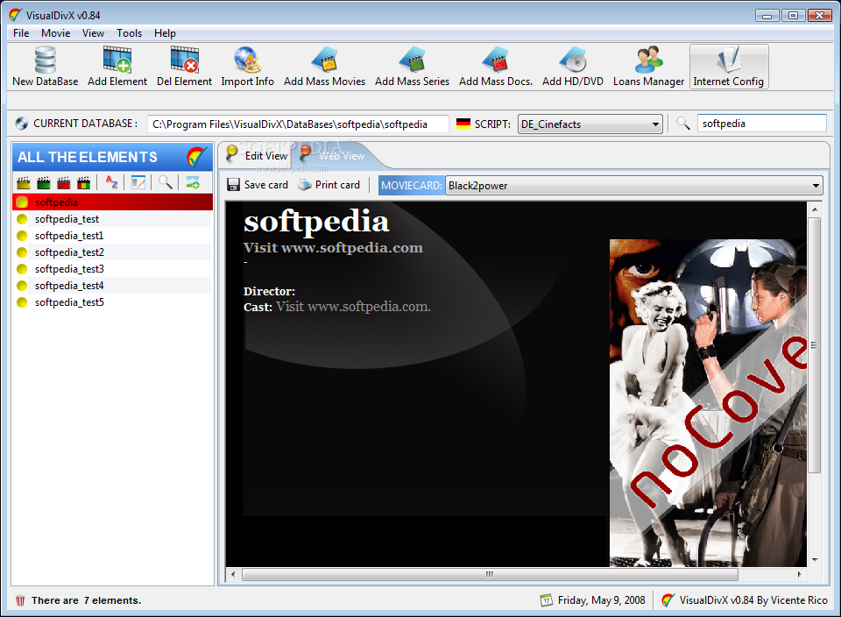Viewport: 841px width, 617px height.
Task: Click the add-picture icon in elements toolbar
Action: 193,183
